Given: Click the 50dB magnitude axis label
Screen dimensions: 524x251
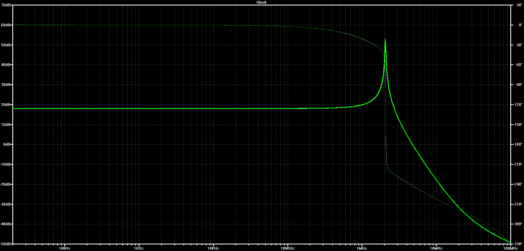Looking at the screenshot, I should point(5,45).
